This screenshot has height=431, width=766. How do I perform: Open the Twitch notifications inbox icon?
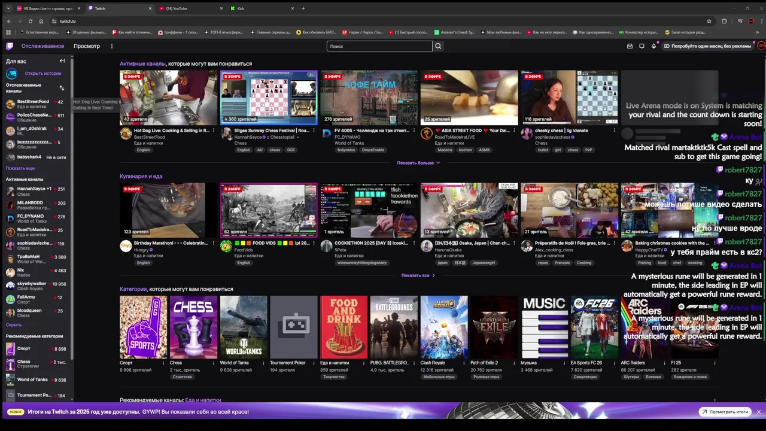[630, 46]
